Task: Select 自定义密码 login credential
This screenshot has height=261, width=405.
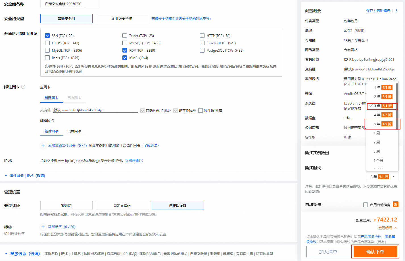Action: coord(122,205)
